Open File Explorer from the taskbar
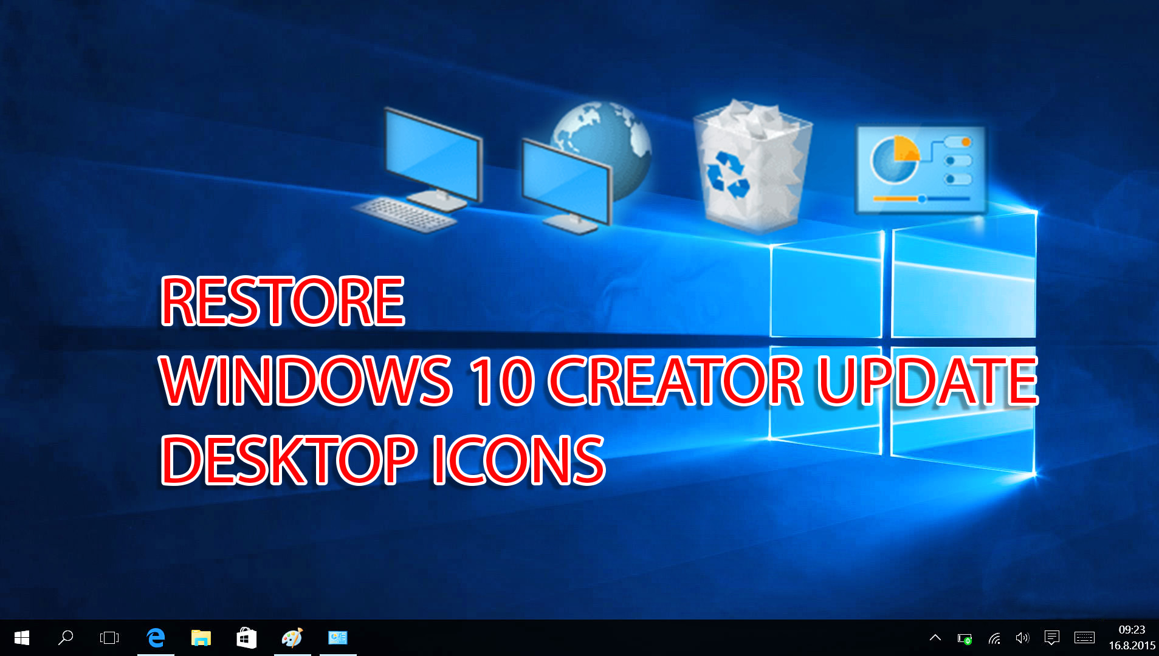 [201, 638]
